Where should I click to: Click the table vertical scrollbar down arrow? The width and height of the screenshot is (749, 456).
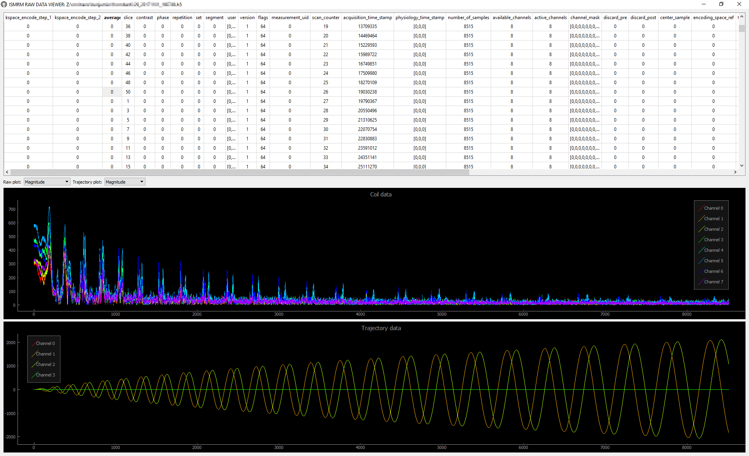tap(742, 166)
